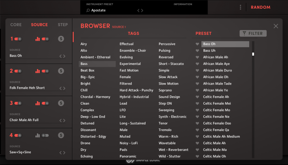Click the Apostate instrument preset name
288x165 pixels.
[98, 10]
